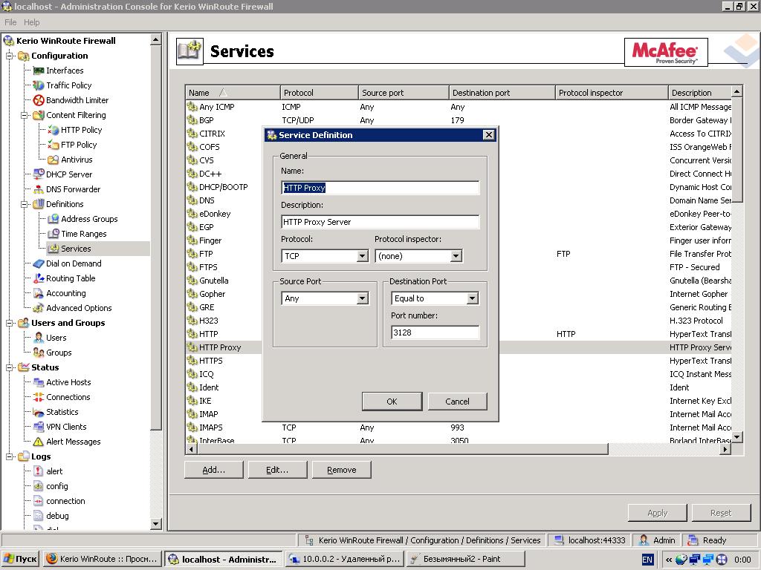Click the DHCP Server icon
Image resolution: width=761 pixels, height=570 pixels.
[x=39, y=174]
